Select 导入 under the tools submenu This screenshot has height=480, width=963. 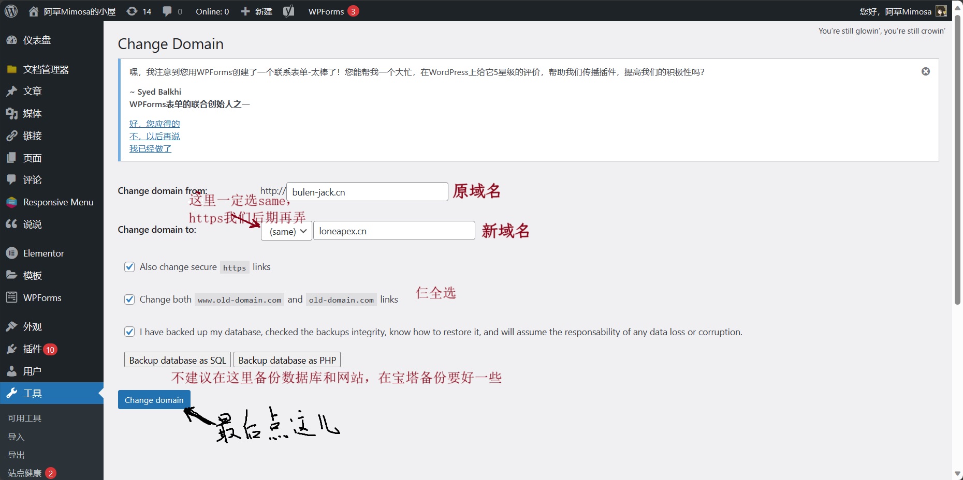(16, 437)
